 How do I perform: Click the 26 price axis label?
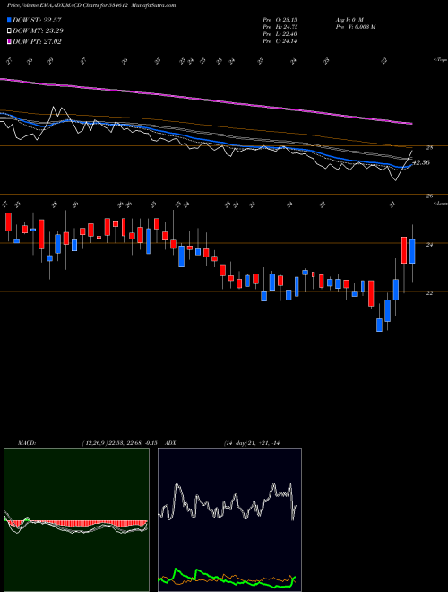click(429, 196)
